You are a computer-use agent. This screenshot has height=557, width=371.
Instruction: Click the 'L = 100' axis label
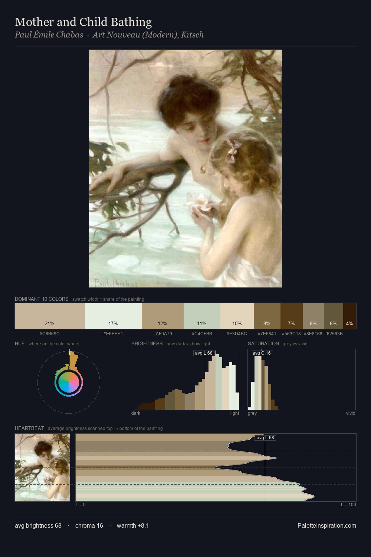[x=348, y=505]
